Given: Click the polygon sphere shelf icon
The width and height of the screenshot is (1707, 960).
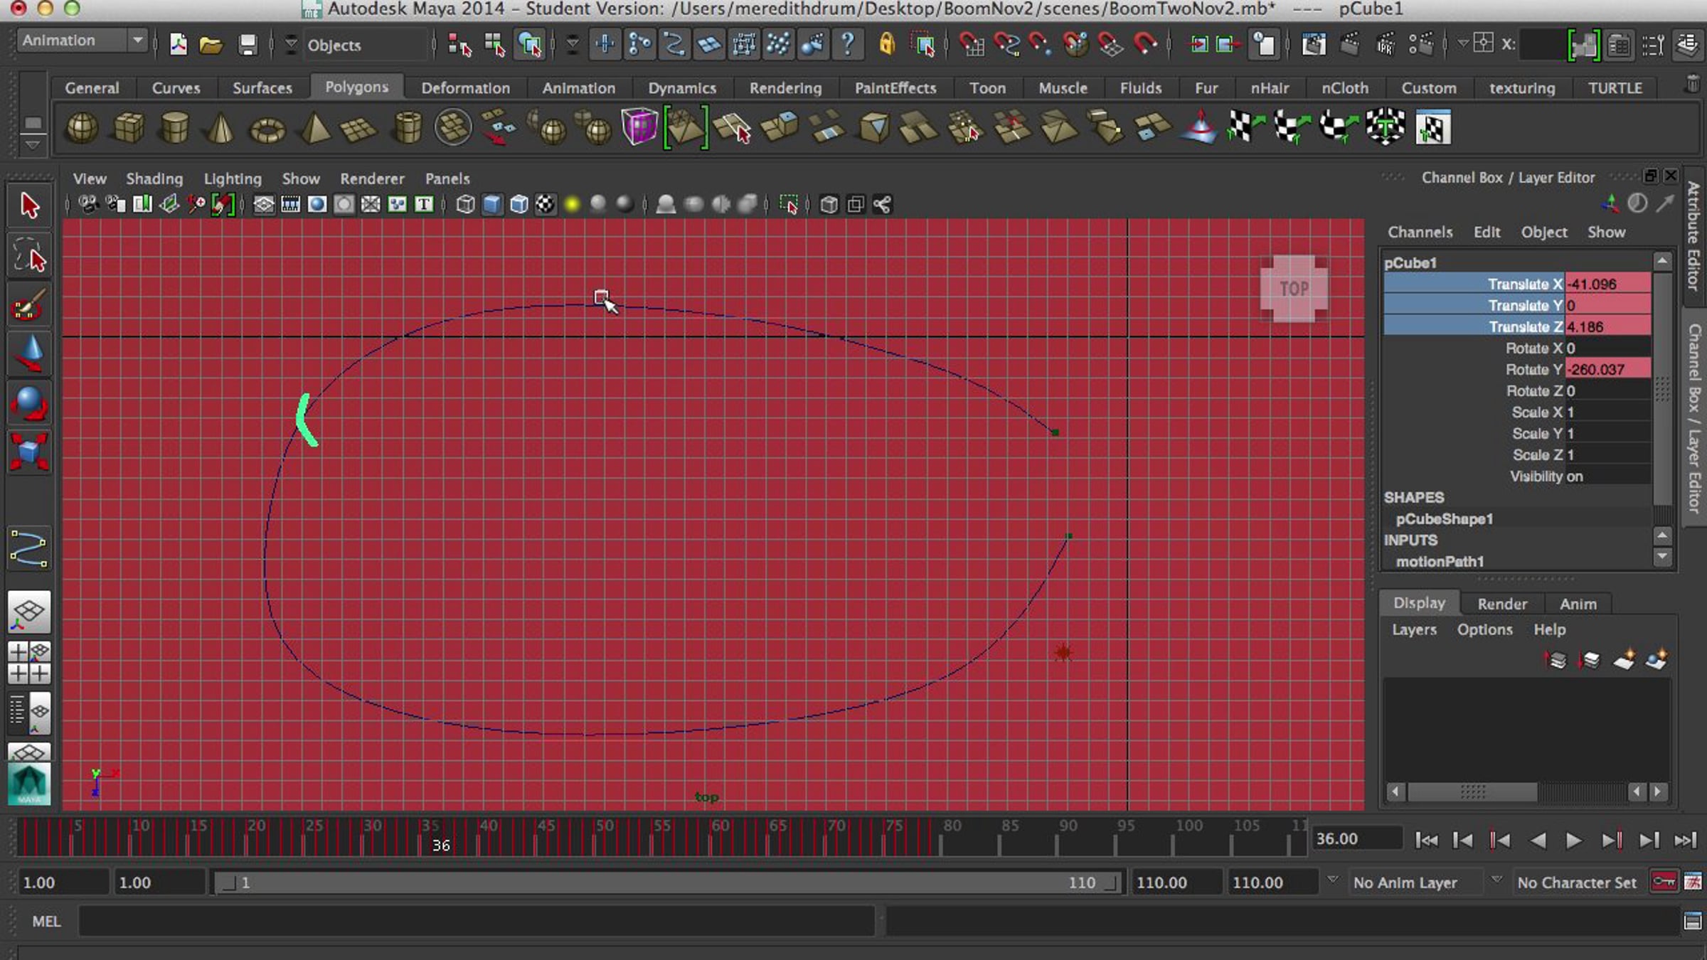Looking at the screenshot, I should pos(81,129).
